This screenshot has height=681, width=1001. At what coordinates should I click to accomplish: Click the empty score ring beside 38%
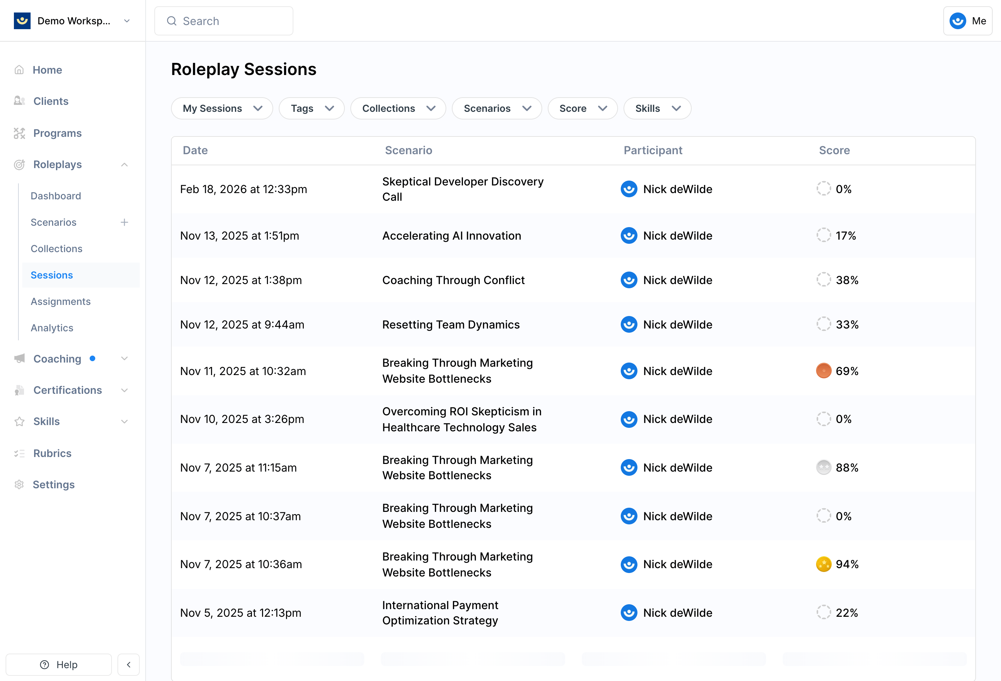[x=823, y=279]
